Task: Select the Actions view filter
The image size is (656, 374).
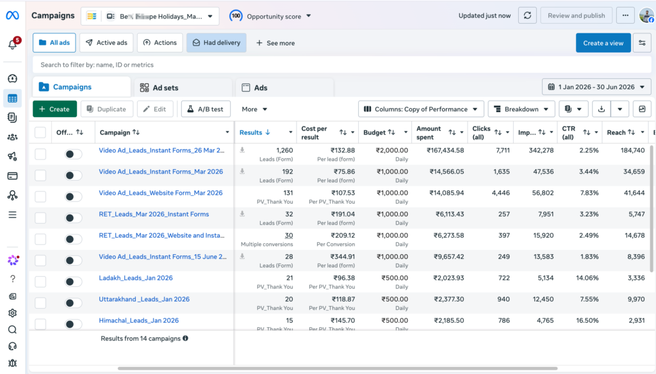Action: pos(160,43)
